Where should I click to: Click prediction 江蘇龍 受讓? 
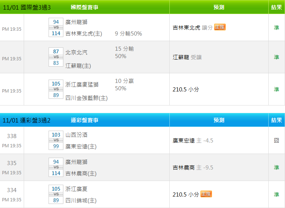(187, 57)
